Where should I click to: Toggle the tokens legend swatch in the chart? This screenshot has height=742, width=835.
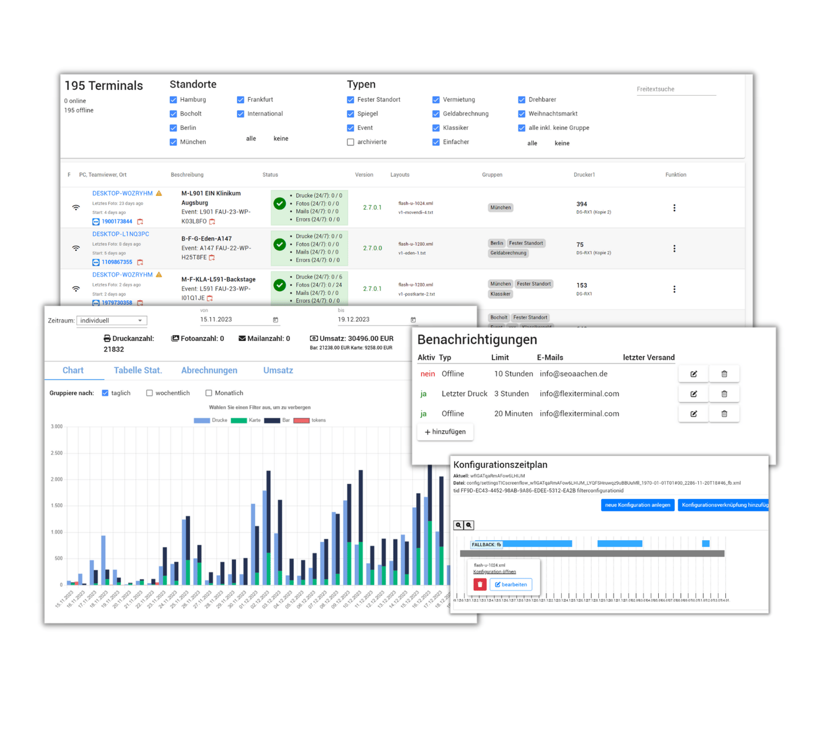pyautogui.click(x=302, y=420)
